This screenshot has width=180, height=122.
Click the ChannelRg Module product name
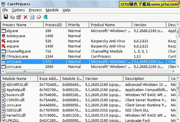tap(107, 51)
